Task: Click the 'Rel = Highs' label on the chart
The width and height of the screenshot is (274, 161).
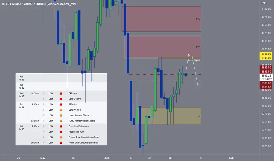Action: (x=194, y=60)
